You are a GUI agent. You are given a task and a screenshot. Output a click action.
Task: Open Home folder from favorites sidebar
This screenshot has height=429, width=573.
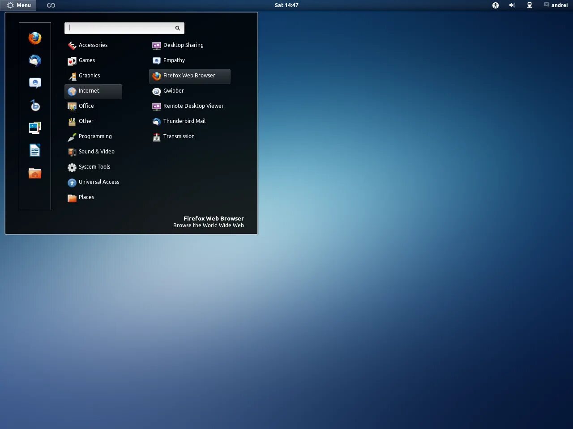(35, 173)
